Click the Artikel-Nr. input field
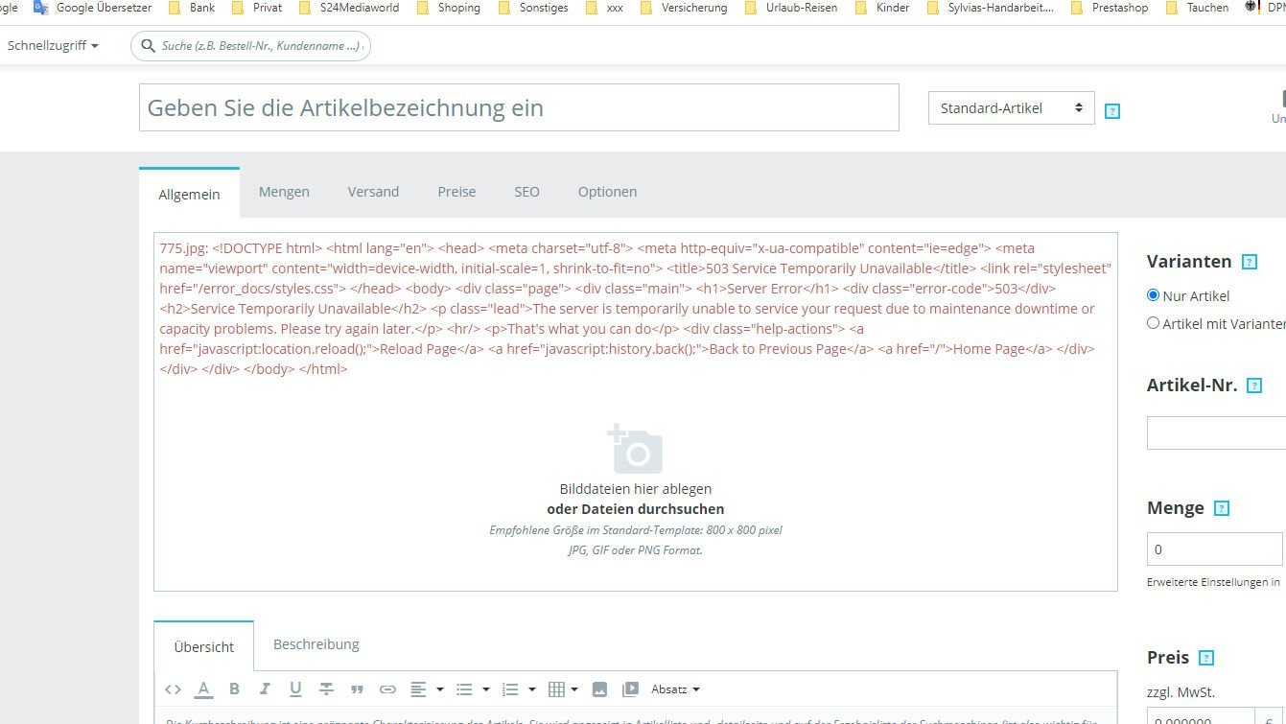1286x724 pixels. (x=1216, y=432)
